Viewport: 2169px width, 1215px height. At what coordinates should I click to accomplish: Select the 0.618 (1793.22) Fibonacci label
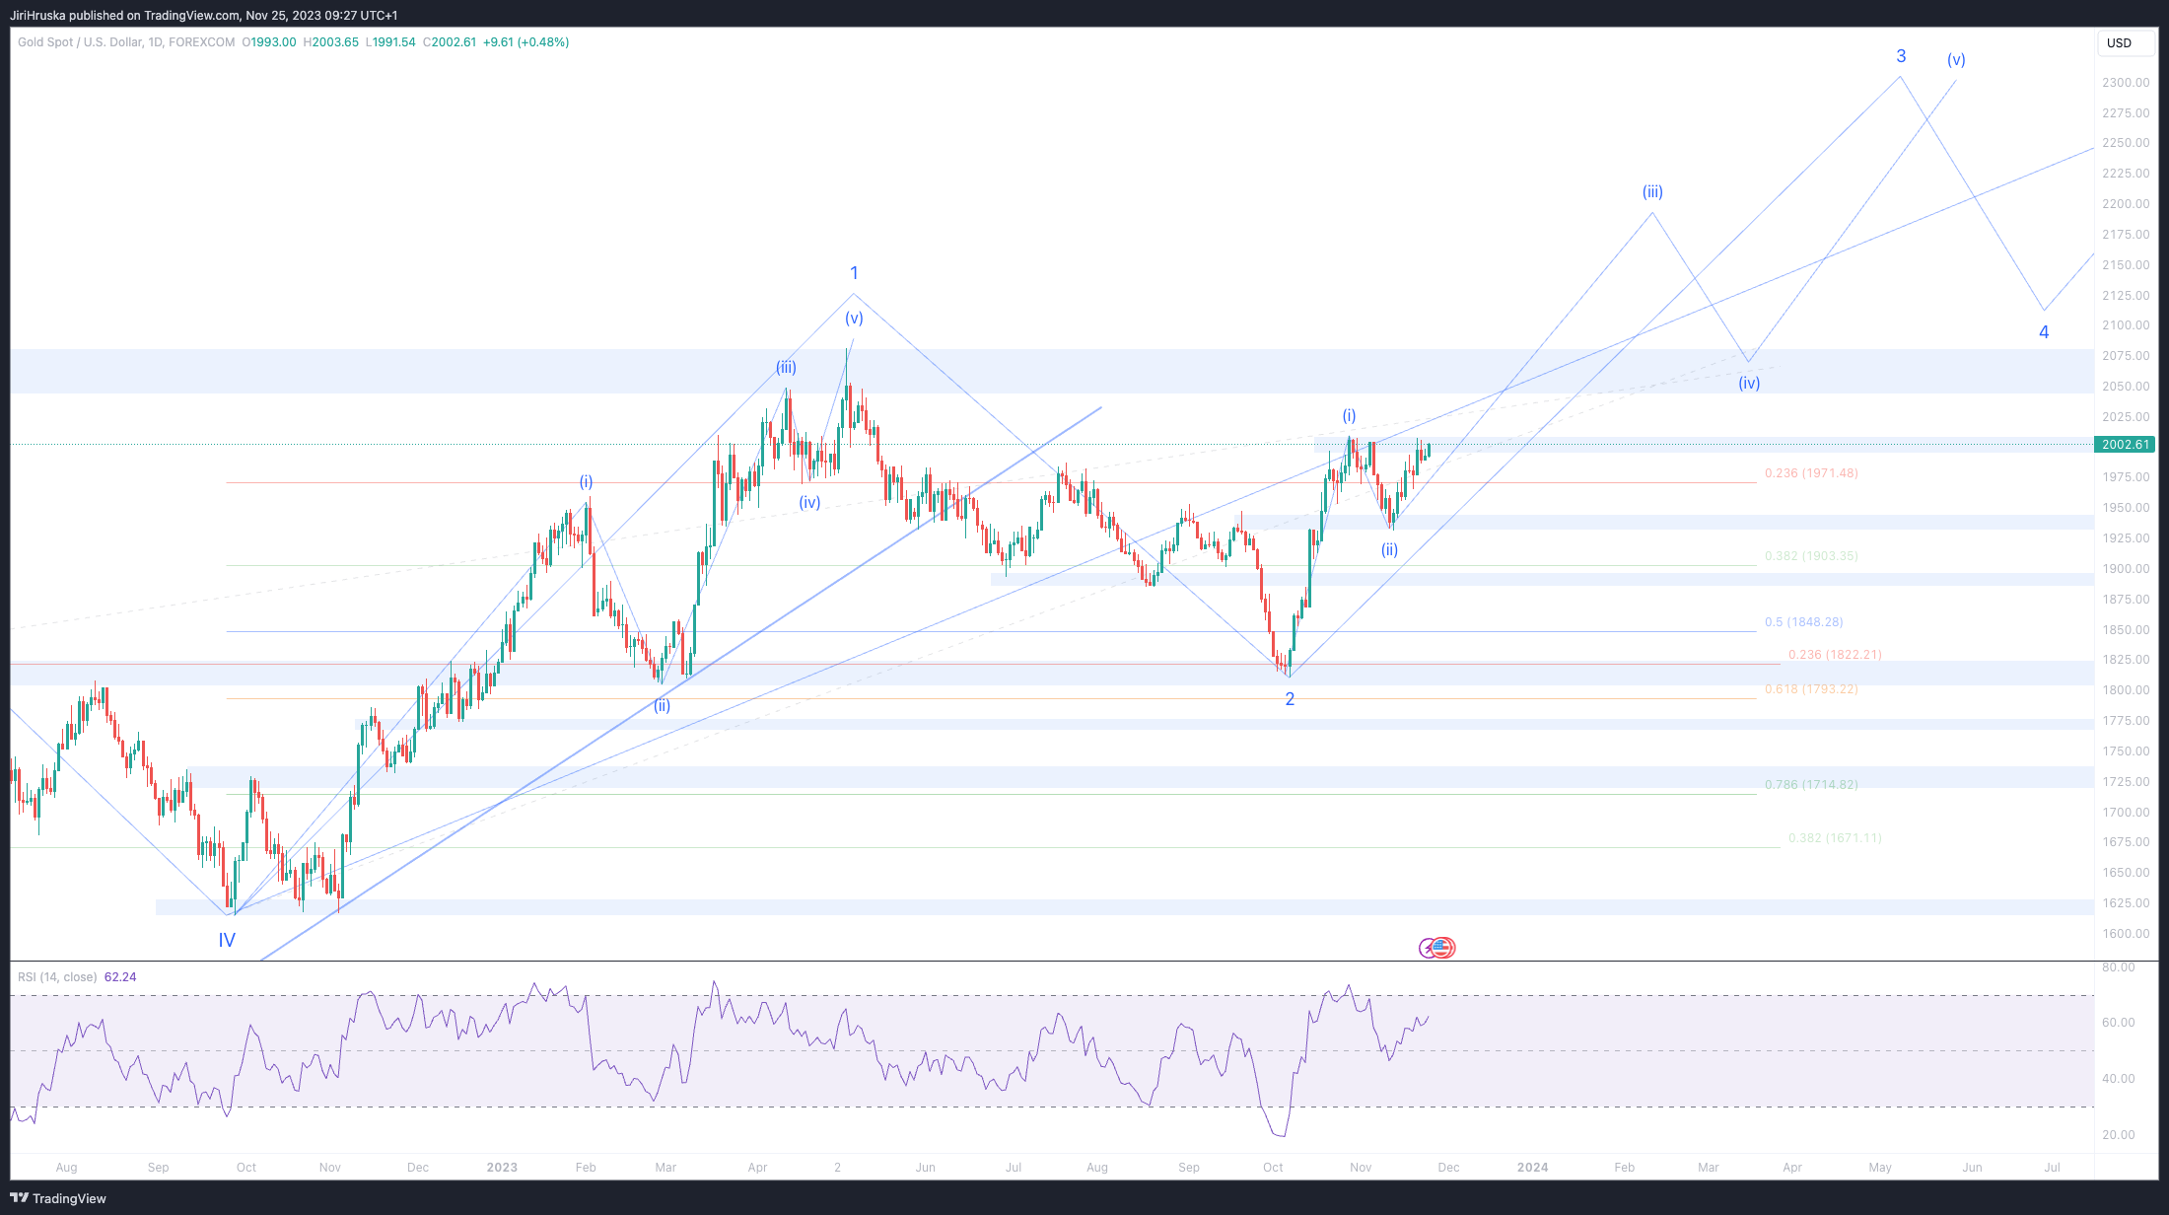click(x=1811, y=689)
